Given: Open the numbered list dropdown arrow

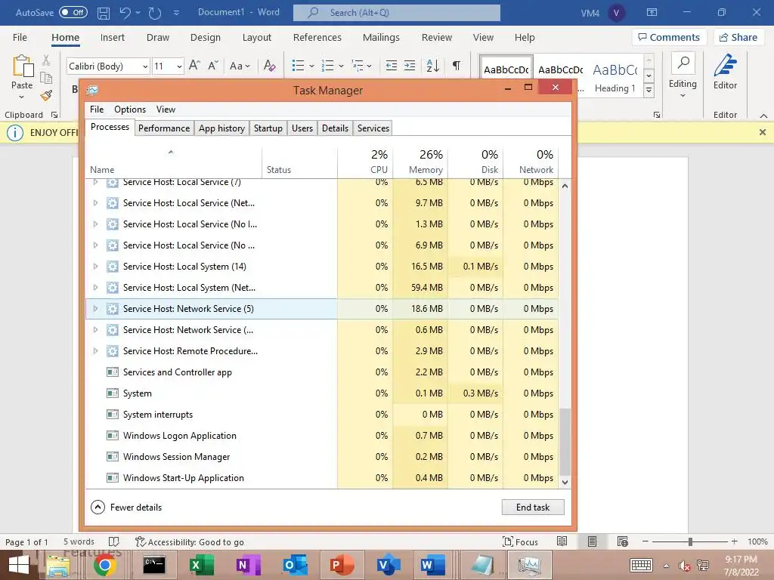Looking at the screenshot, I should pyautogui.click(x=341, y=66).
